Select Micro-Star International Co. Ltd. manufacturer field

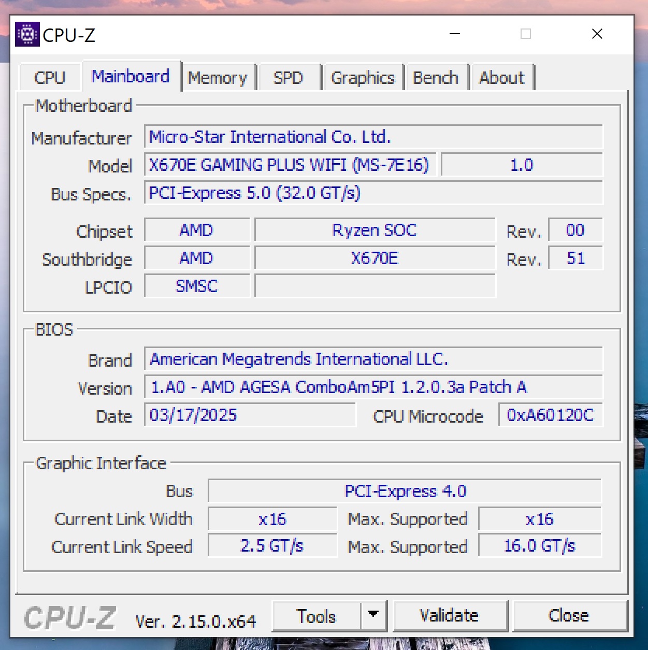373,137
